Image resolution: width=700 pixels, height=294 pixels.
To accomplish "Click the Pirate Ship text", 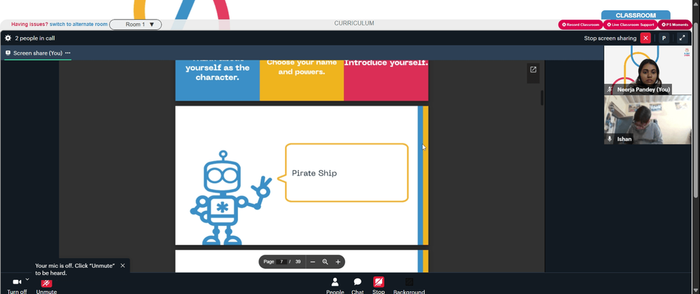I will tap(314, 173).
